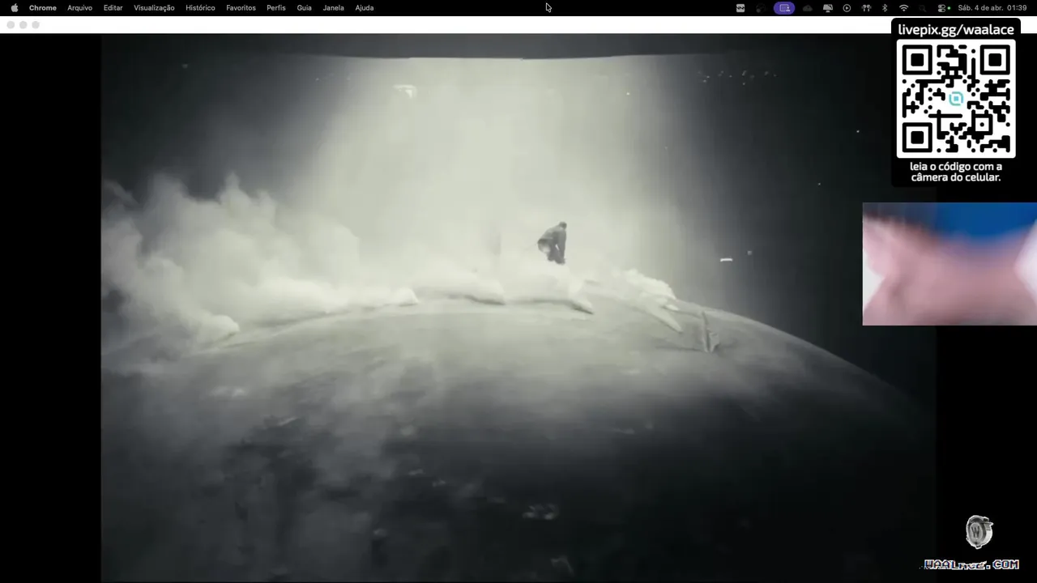Open Control Center
Image resolution: width=1037 pixels, height=583 pixels.
pos(943,7)
